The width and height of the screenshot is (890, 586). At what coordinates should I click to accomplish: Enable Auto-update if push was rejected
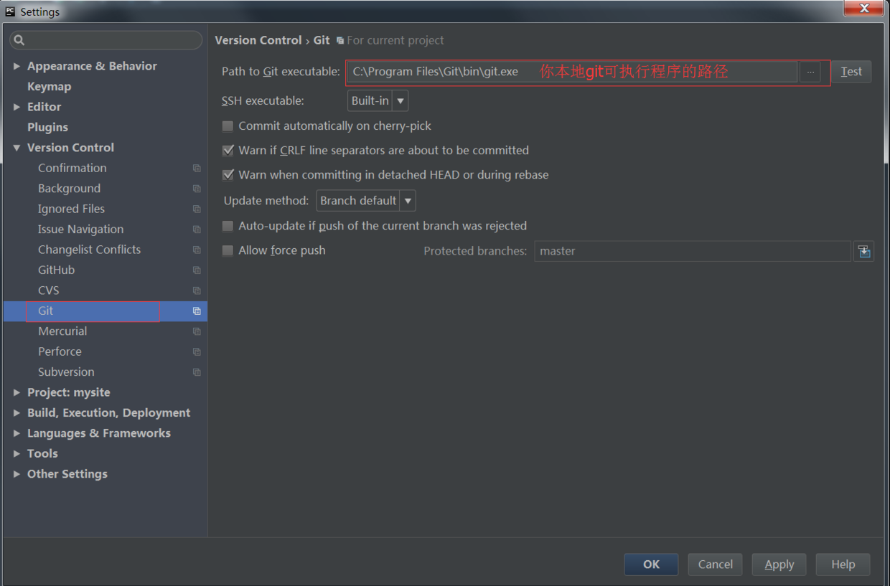coord(228,226)
